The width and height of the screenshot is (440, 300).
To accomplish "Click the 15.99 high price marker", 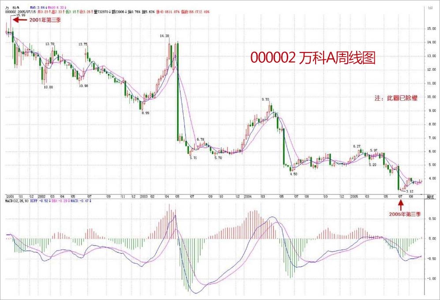I will pos(20,15).
